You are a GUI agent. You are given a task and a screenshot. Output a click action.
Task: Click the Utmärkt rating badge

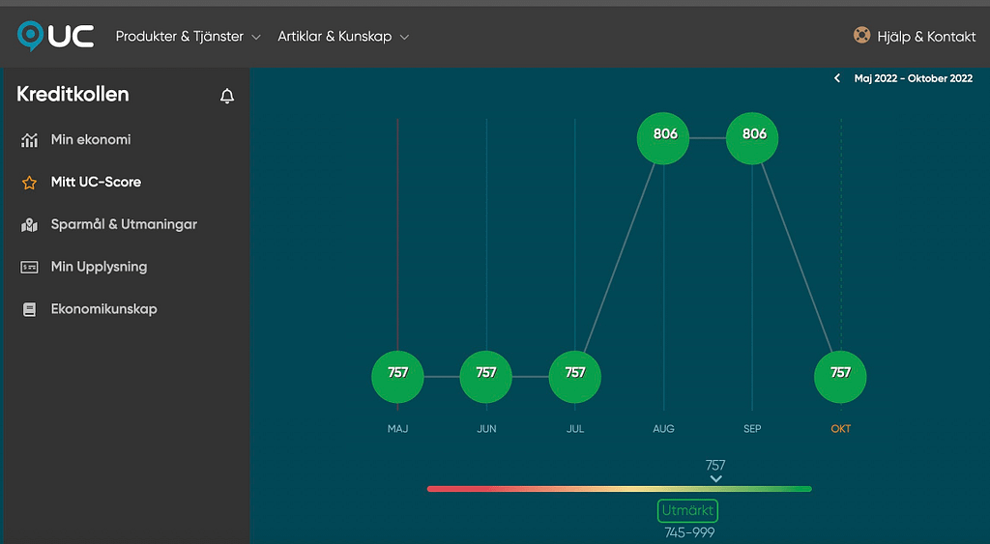(x=687, y=511)
